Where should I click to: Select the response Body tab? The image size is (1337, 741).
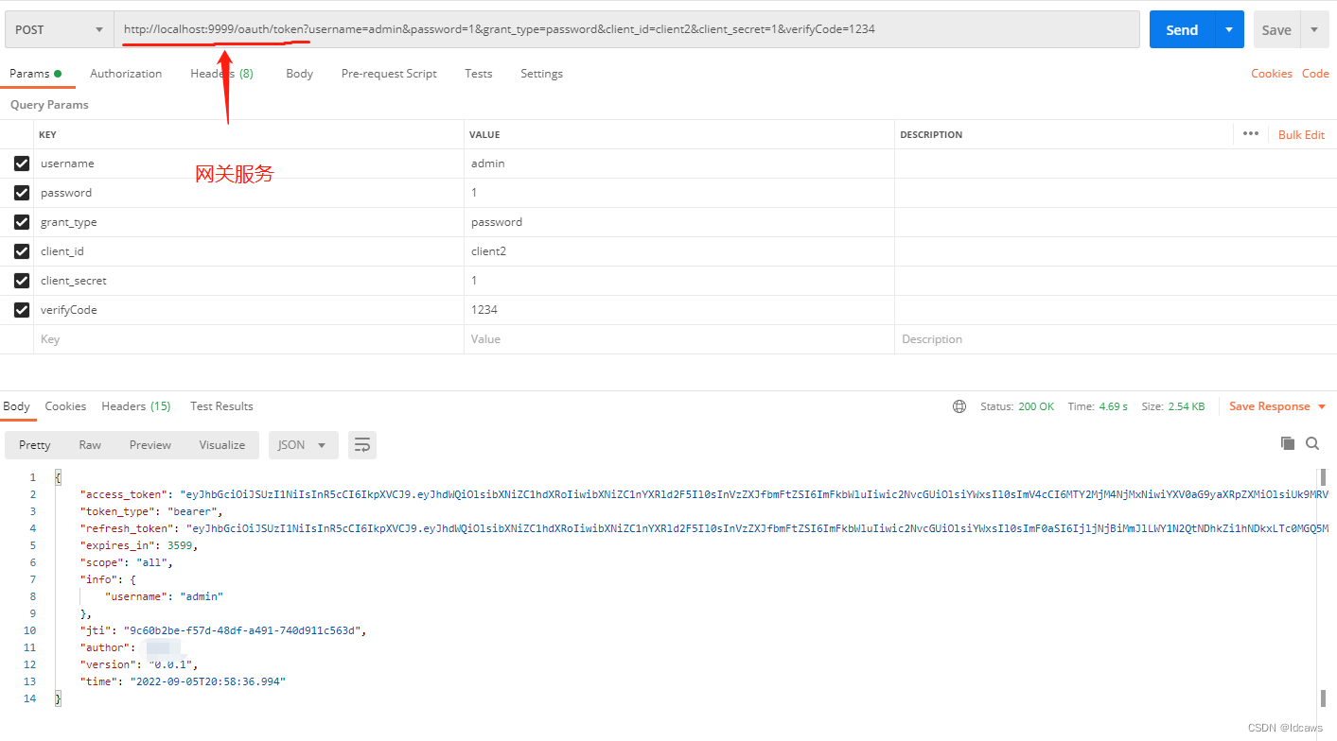(x=17, y=406)
